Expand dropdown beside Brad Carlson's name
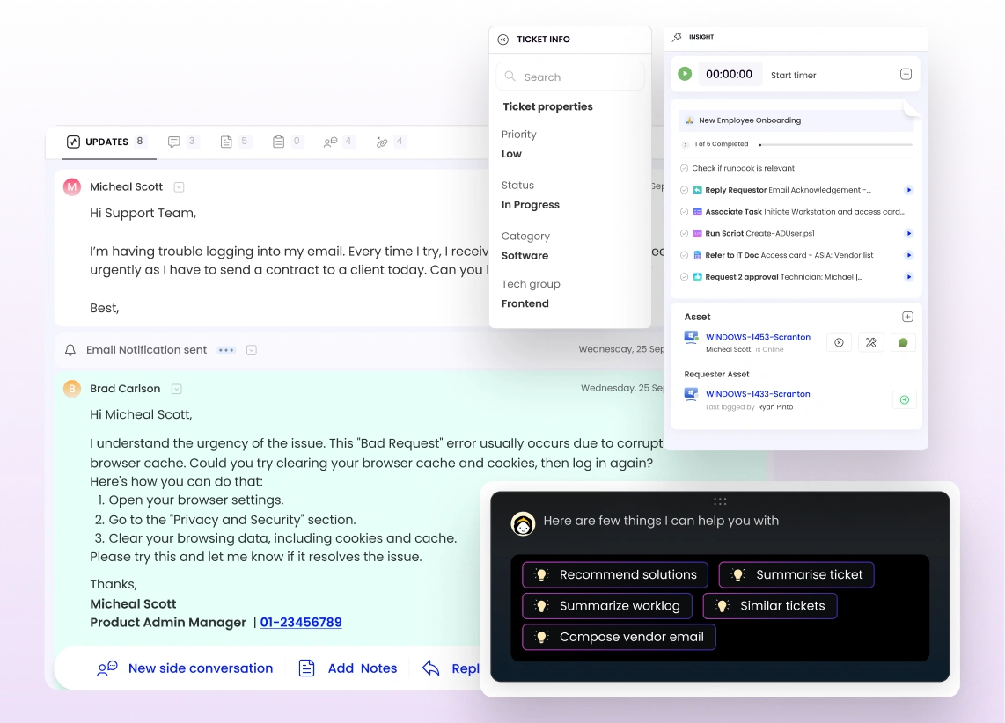 (x=176, y=389)
